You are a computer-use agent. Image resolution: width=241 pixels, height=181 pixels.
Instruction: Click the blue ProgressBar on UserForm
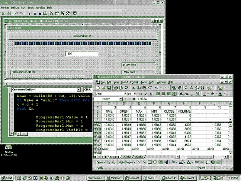pos(83,44)
